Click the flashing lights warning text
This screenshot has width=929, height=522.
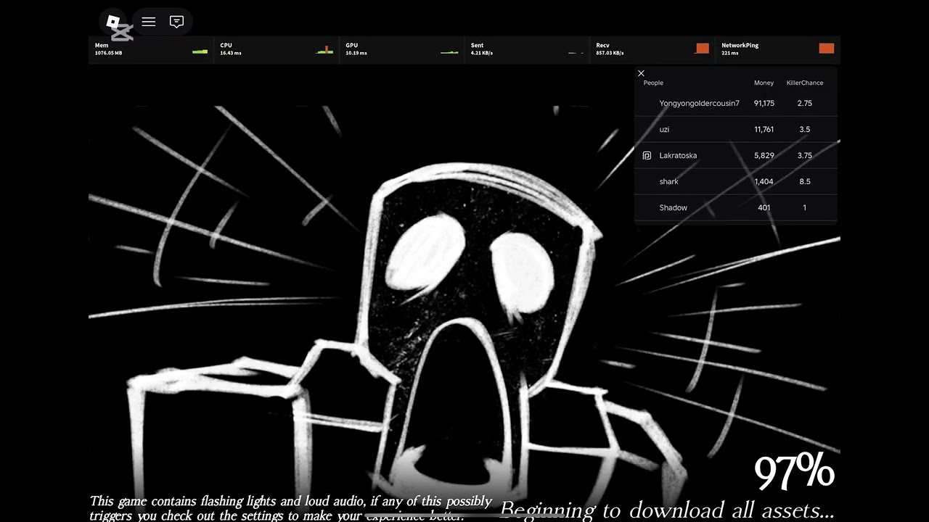(291, 508)
